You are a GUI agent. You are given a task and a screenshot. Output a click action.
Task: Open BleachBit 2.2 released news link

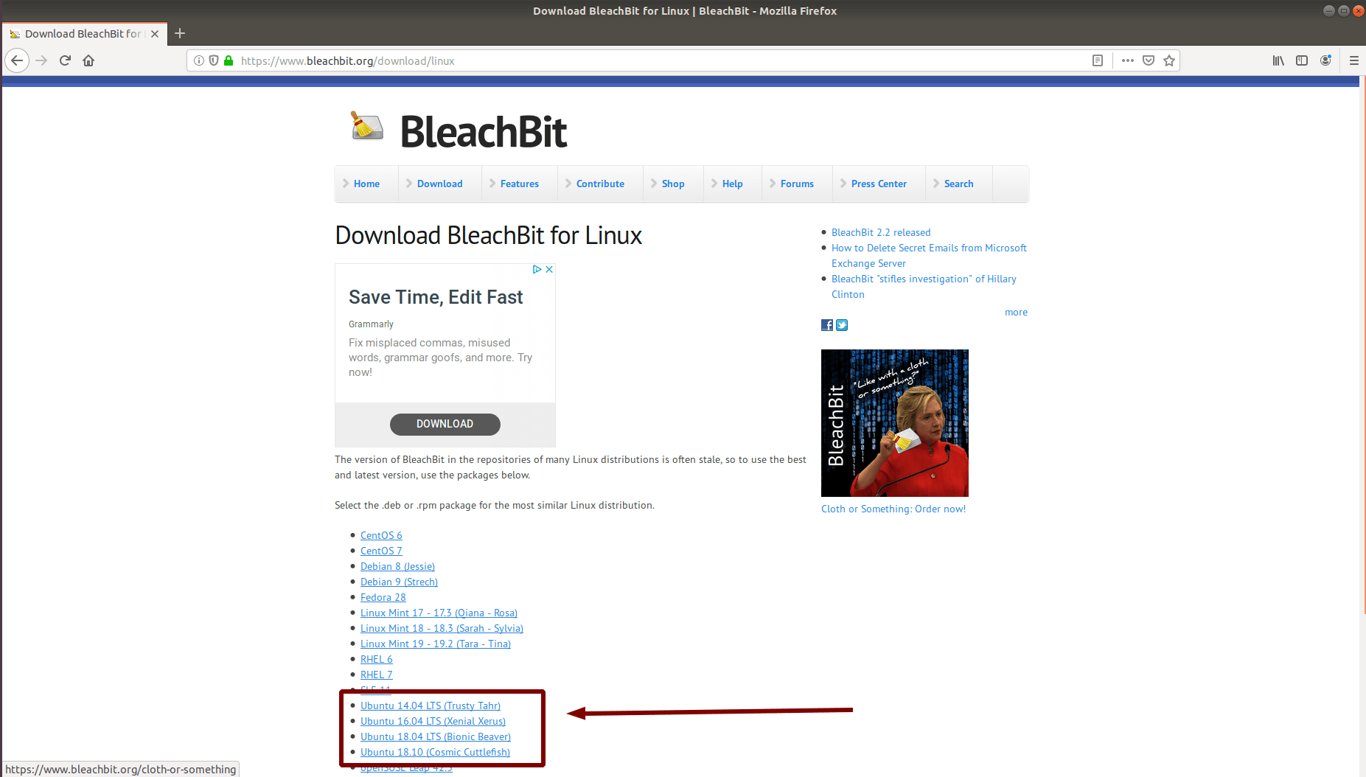881,232
